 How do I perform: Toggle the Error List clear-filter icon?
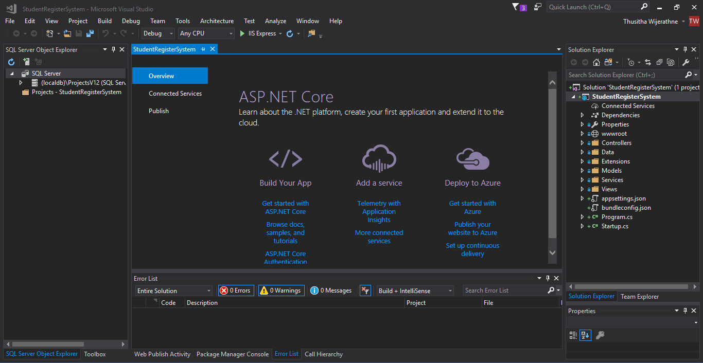pos(365,291)
